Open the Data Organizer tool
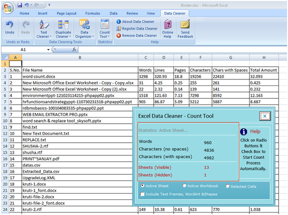Screen dimensions: 288x215 (x=84, y=29)
